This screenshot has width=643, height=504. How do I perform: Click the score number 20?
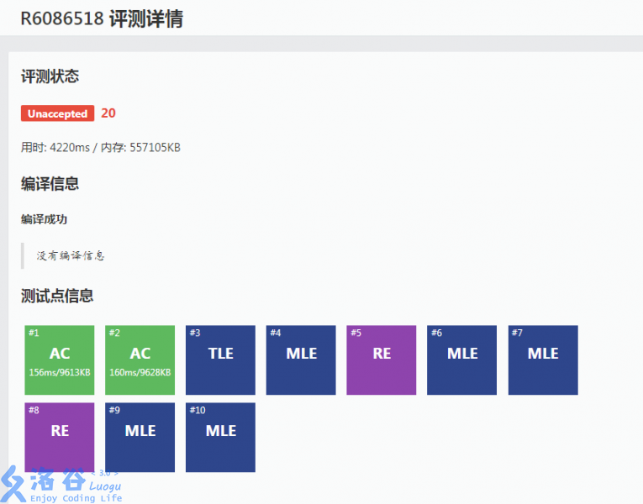(108, 113)
